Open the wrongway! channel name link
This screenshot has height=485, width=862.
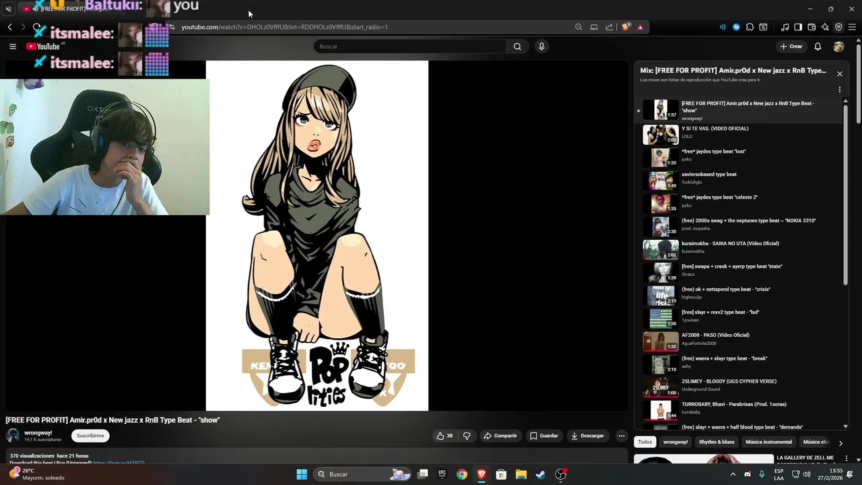38,433
